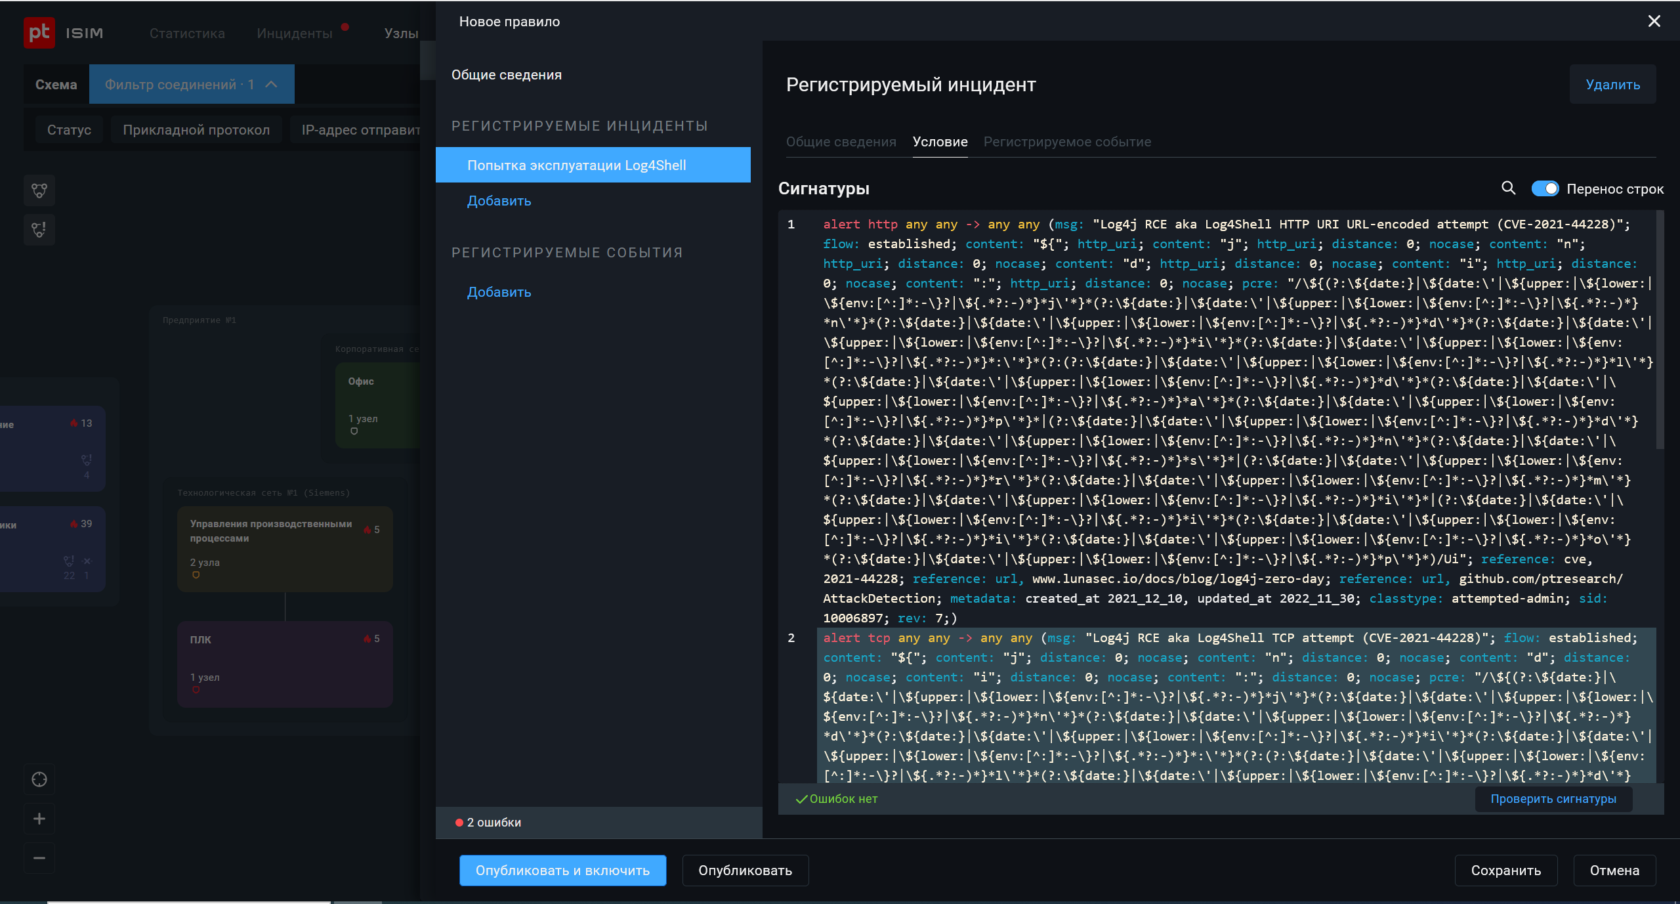This screenshot has width=1680, height=904.
Task: Click the signatures editor vertical scrollbar
Action: (x=1660, y=328)
